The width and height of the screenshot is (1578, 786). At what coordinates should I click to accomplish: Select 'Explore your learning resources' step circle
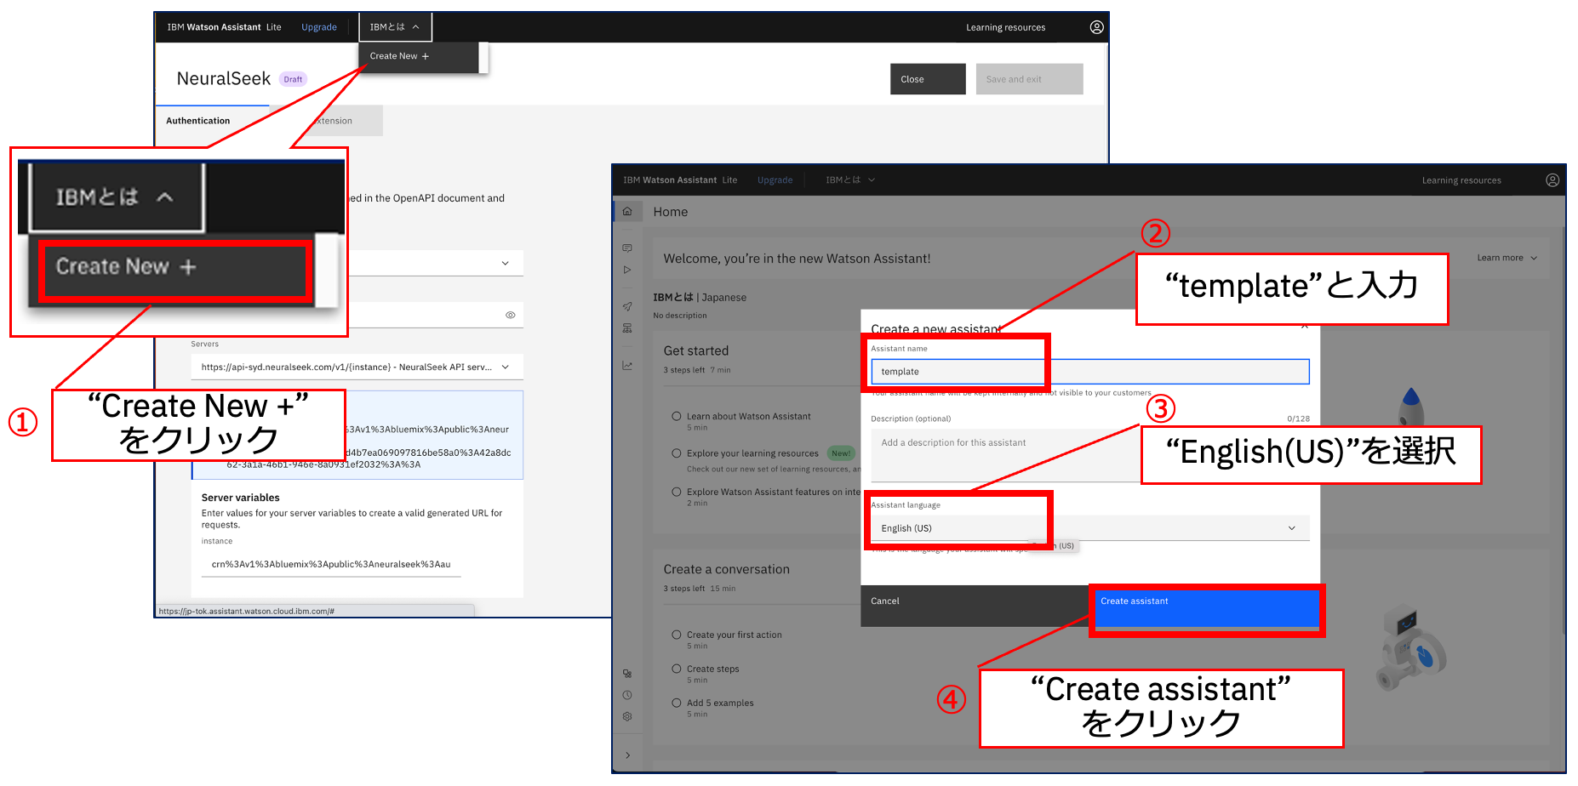click(677, 453)
